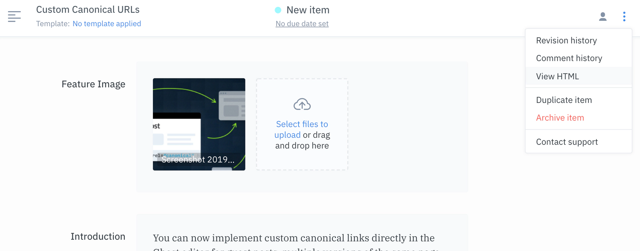Click the Feature Image field label
Image resolution: width=640 pixels, height=251 pixels.
pyautogui.click(x=93, y=84)
